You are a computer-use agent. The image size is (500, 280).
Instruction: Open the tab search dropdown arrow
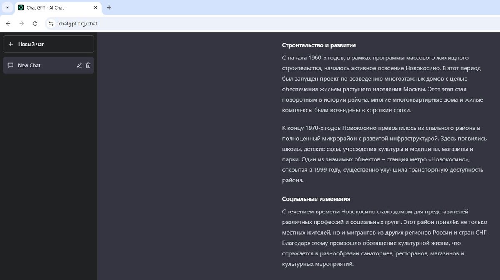pyautogui.click(x=7, y=7)
